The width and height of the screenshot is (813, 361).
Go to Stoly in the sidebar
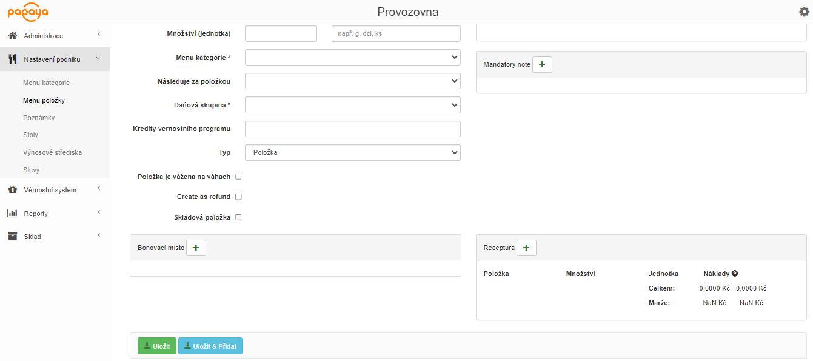tap(31, 135)
